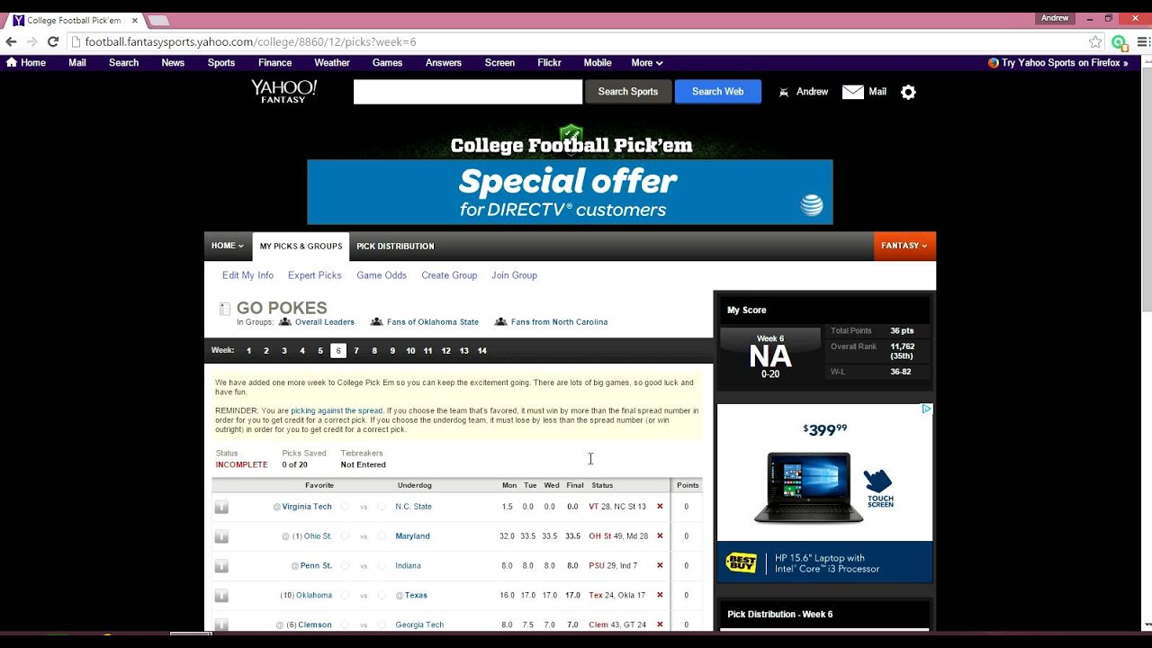Open picking against the spread link
Screen dimensions: 1152x648
(x=337, y=410)
